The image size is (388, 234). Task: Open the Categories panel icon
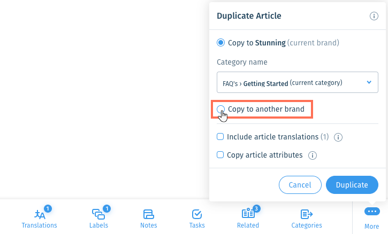pyautogui.click(x=307, y=214)
